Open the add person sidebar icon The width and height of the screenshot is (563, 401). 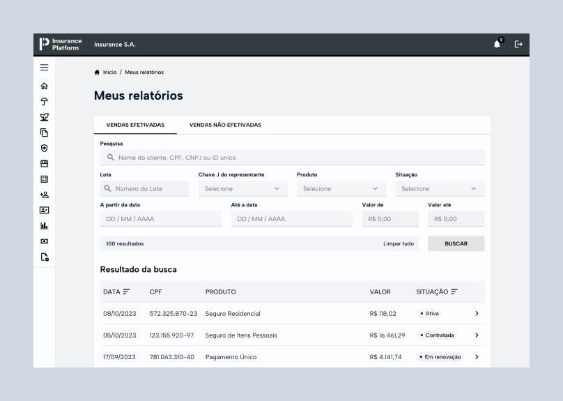(44, 195)
